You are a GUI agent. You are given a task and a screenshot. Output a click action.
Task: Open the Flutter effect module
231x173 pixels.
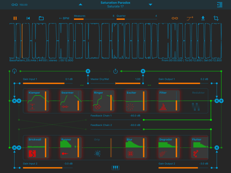[x=200, y=148]
